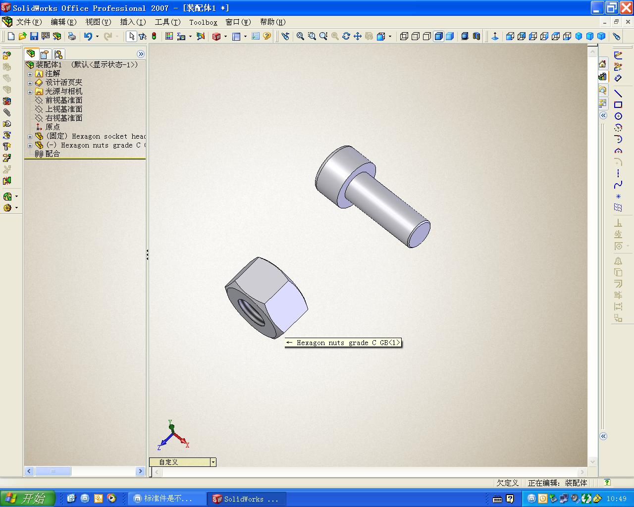Expand the 光源与相机 tree node
This screenshot has height=507, width=634.
click(x=30, y=92)
